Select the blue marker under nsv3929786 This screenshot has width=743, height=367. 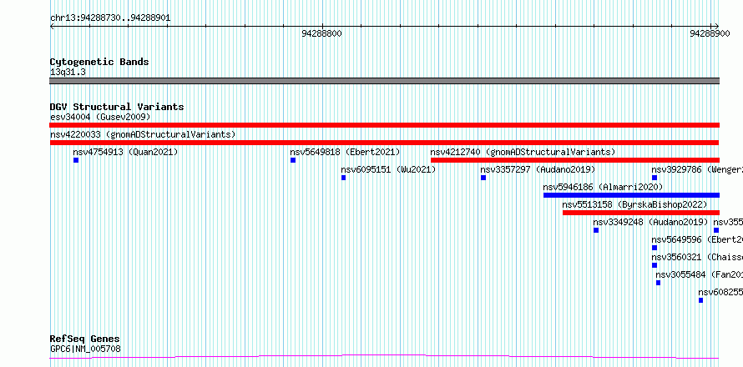[655, 178]
